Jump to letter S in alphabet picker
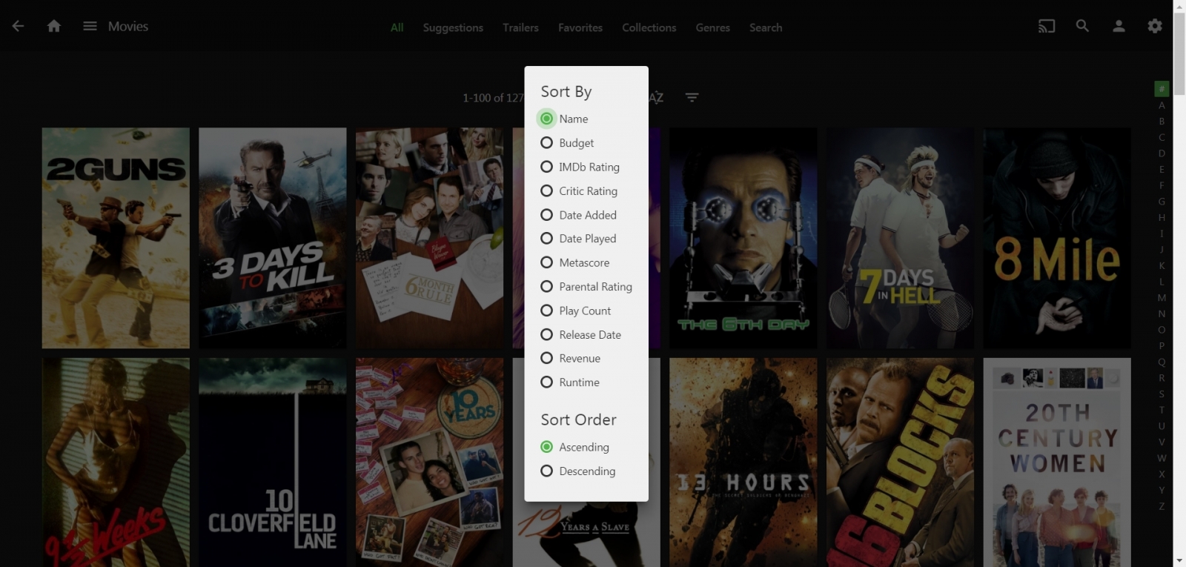 point(1162,394)
